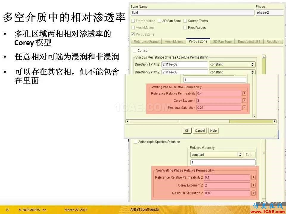Click the Help button

tap(213, 131)
